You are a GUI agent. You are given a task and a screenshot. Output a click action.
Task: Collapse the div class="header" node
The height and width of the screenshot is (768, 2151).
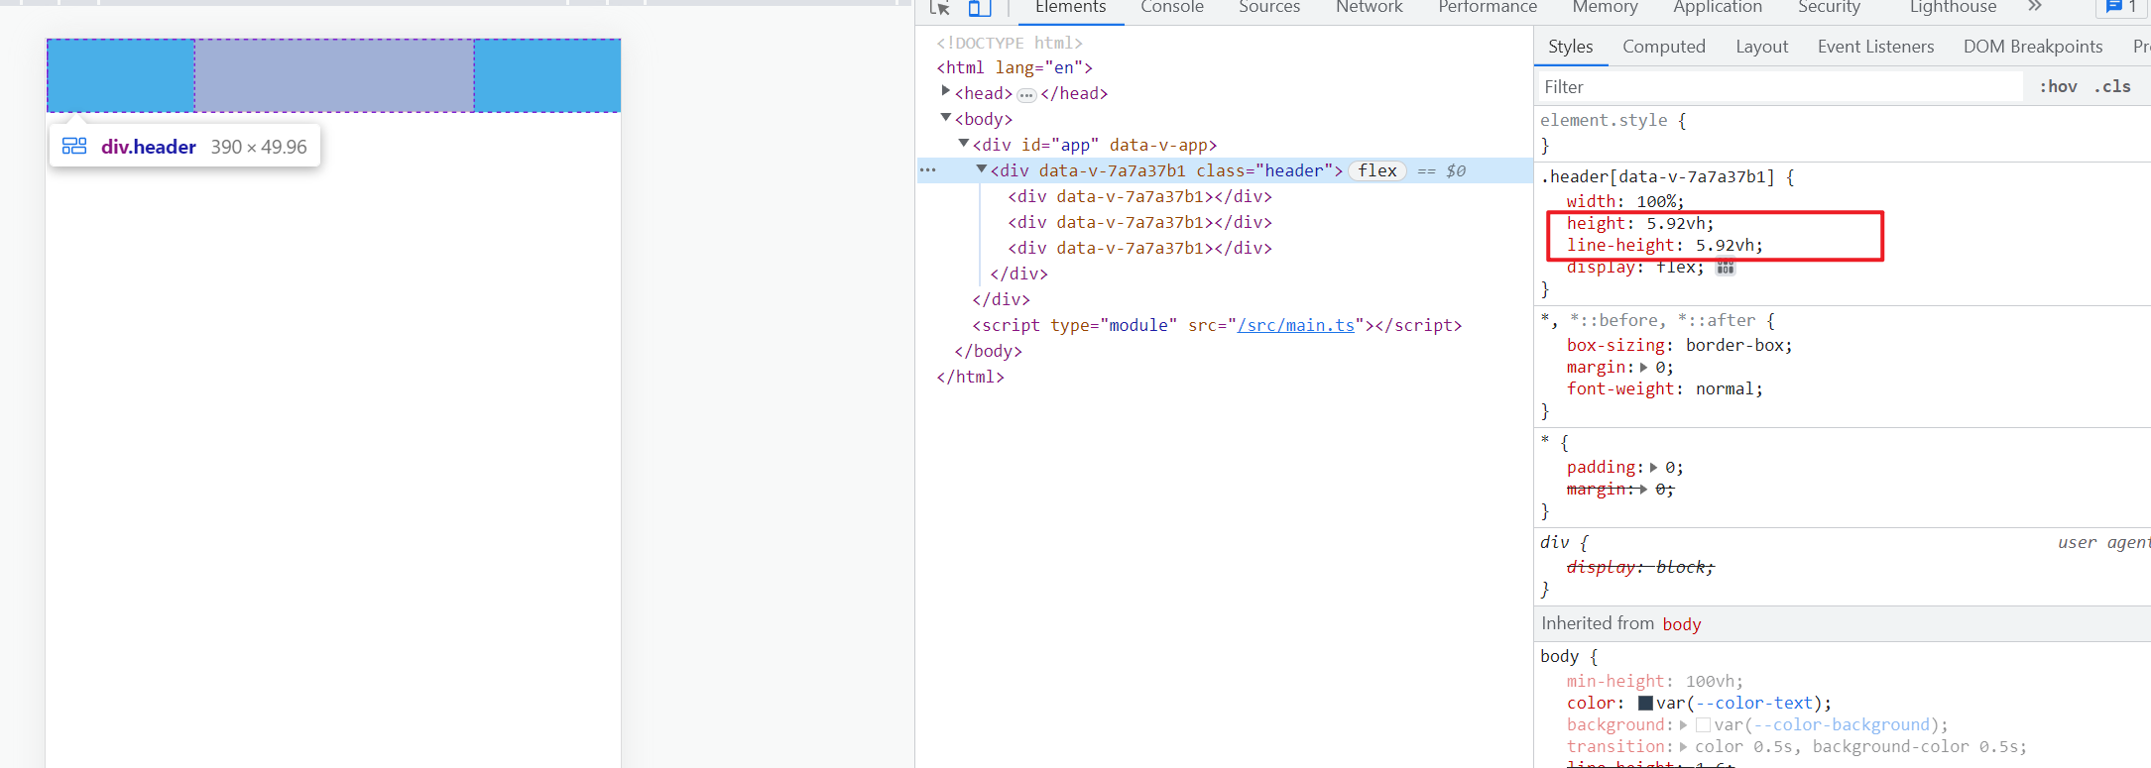click(x=982, y=169)
